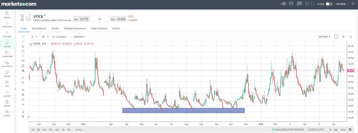The image size is (358, 133).
Task: Open the Watchlist sidebar section
Action: coord(7,24)
